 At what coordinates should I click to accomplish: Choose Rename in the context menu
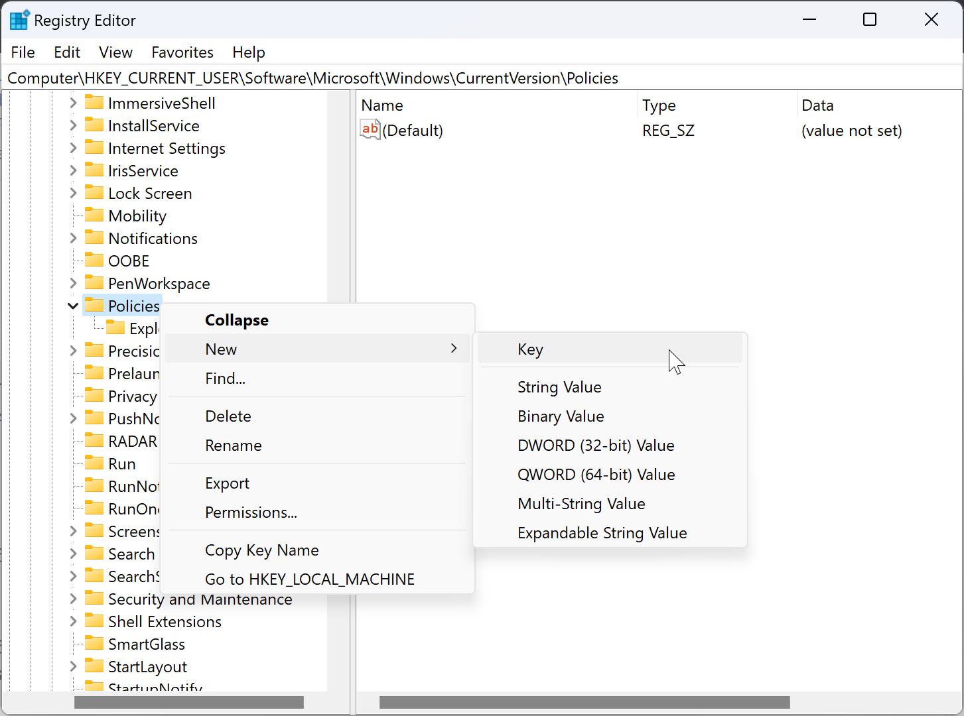point(317,445)
